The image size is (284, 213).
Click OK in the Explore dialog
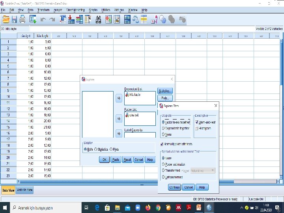point(104,160)
